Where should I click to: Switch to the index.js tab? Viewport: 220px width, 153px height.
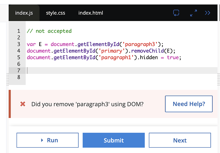tap(24, 13)
